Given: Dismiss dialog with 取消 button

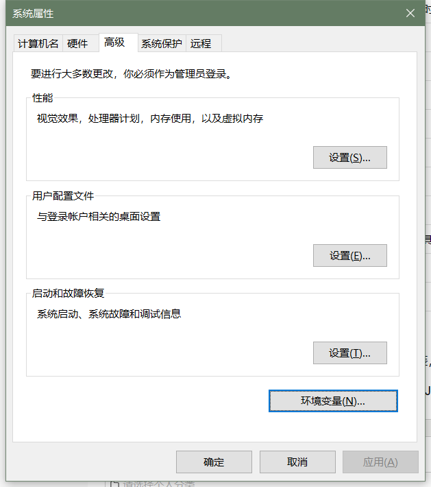Looking at the screenshot, I should click(x=297, y=462).
